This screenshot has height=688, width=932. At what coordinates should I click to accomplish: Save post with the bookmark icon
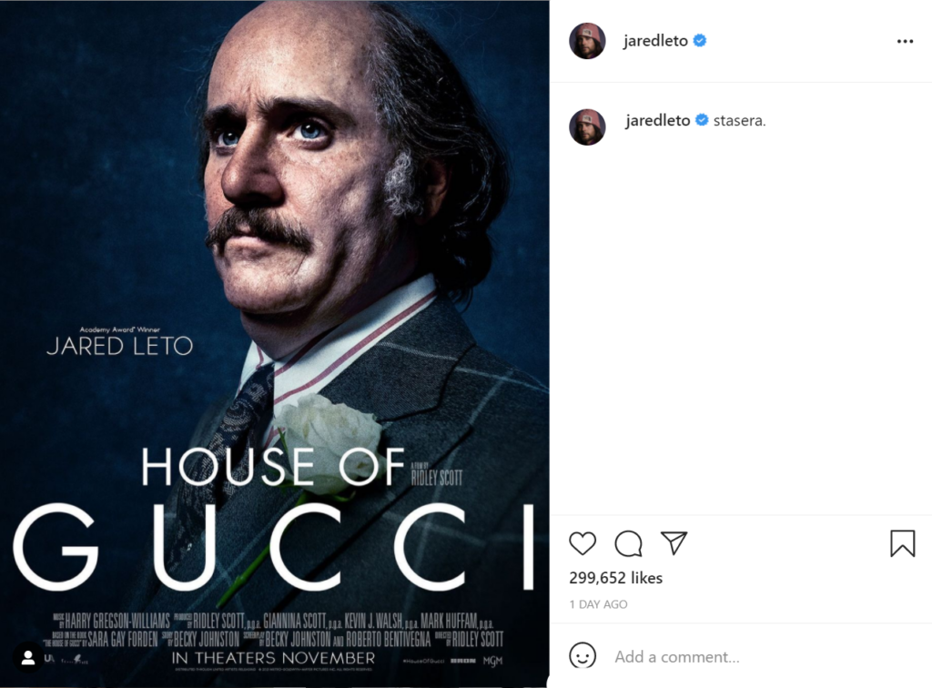[x=902, y=543]
